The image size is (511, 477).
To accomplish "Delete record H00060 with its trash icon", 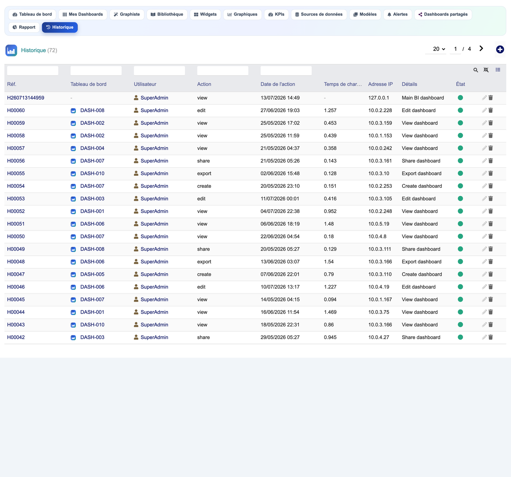I will tap(490, 110).
